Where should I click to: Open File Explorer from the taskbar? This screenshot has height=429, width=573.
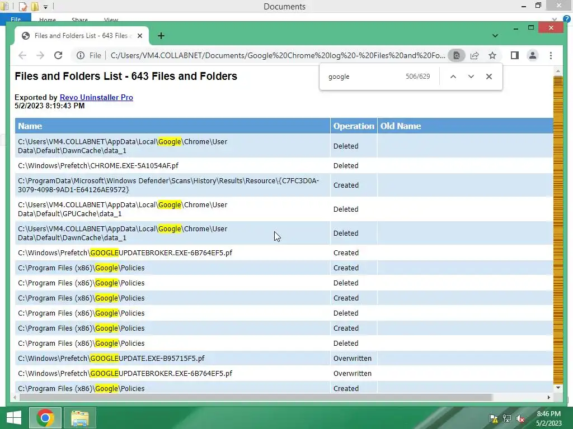click(x=80, y=418)
